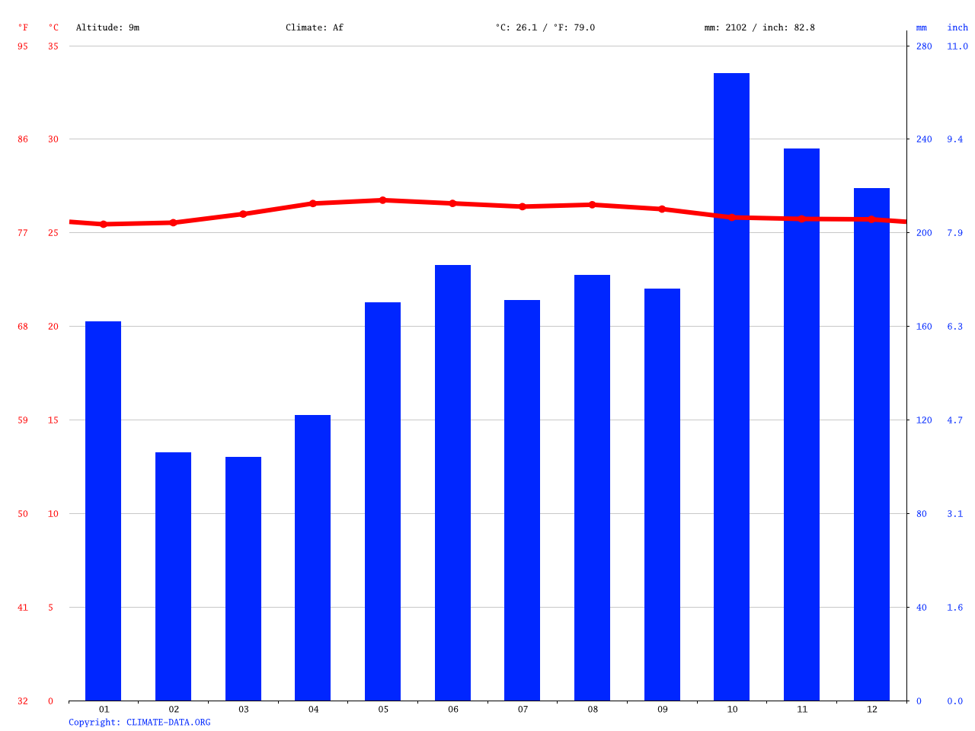Select the °F axis label
Screen dimensions: 975x731
click(22, 27)
